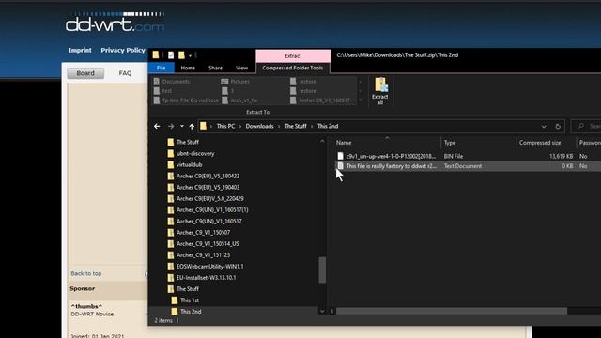
Task: Switch to the Home ribbon tab
Action: [188, 68]
